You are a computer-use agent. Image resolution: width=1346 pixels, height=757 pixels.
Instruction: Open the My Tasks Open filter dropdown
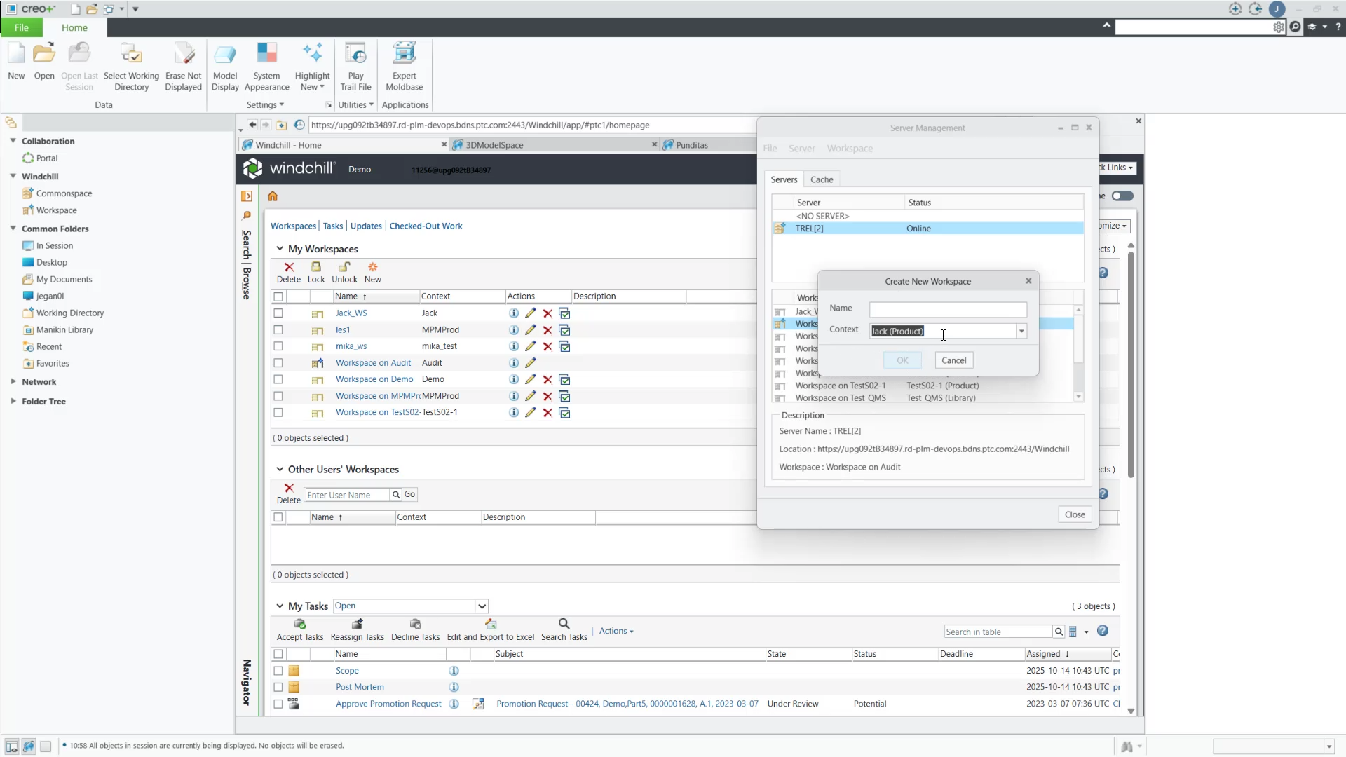[x=482, y=606]
